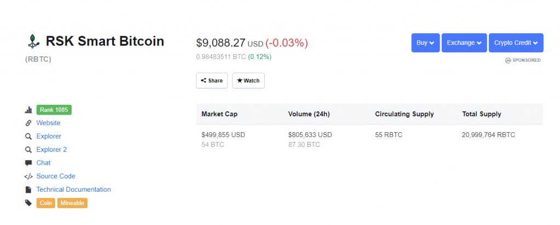The width and height of the screenshot is (560, 225).
Task: Click the chat bubble icon
Action: pos(28,163)
